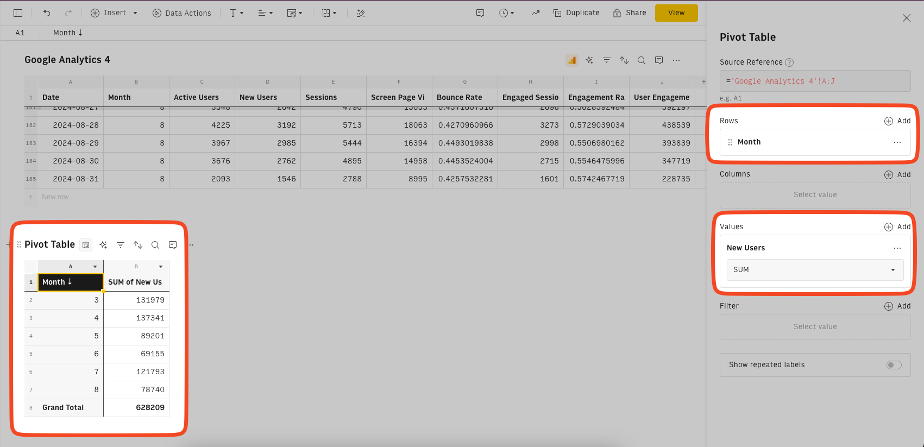Open the SUM aggregation dropdown
Screen dimensions: 924x447
click(x=815, y=270)
